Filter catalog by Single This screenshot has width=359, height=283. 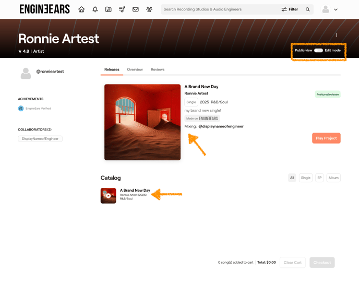pos(305,178)
